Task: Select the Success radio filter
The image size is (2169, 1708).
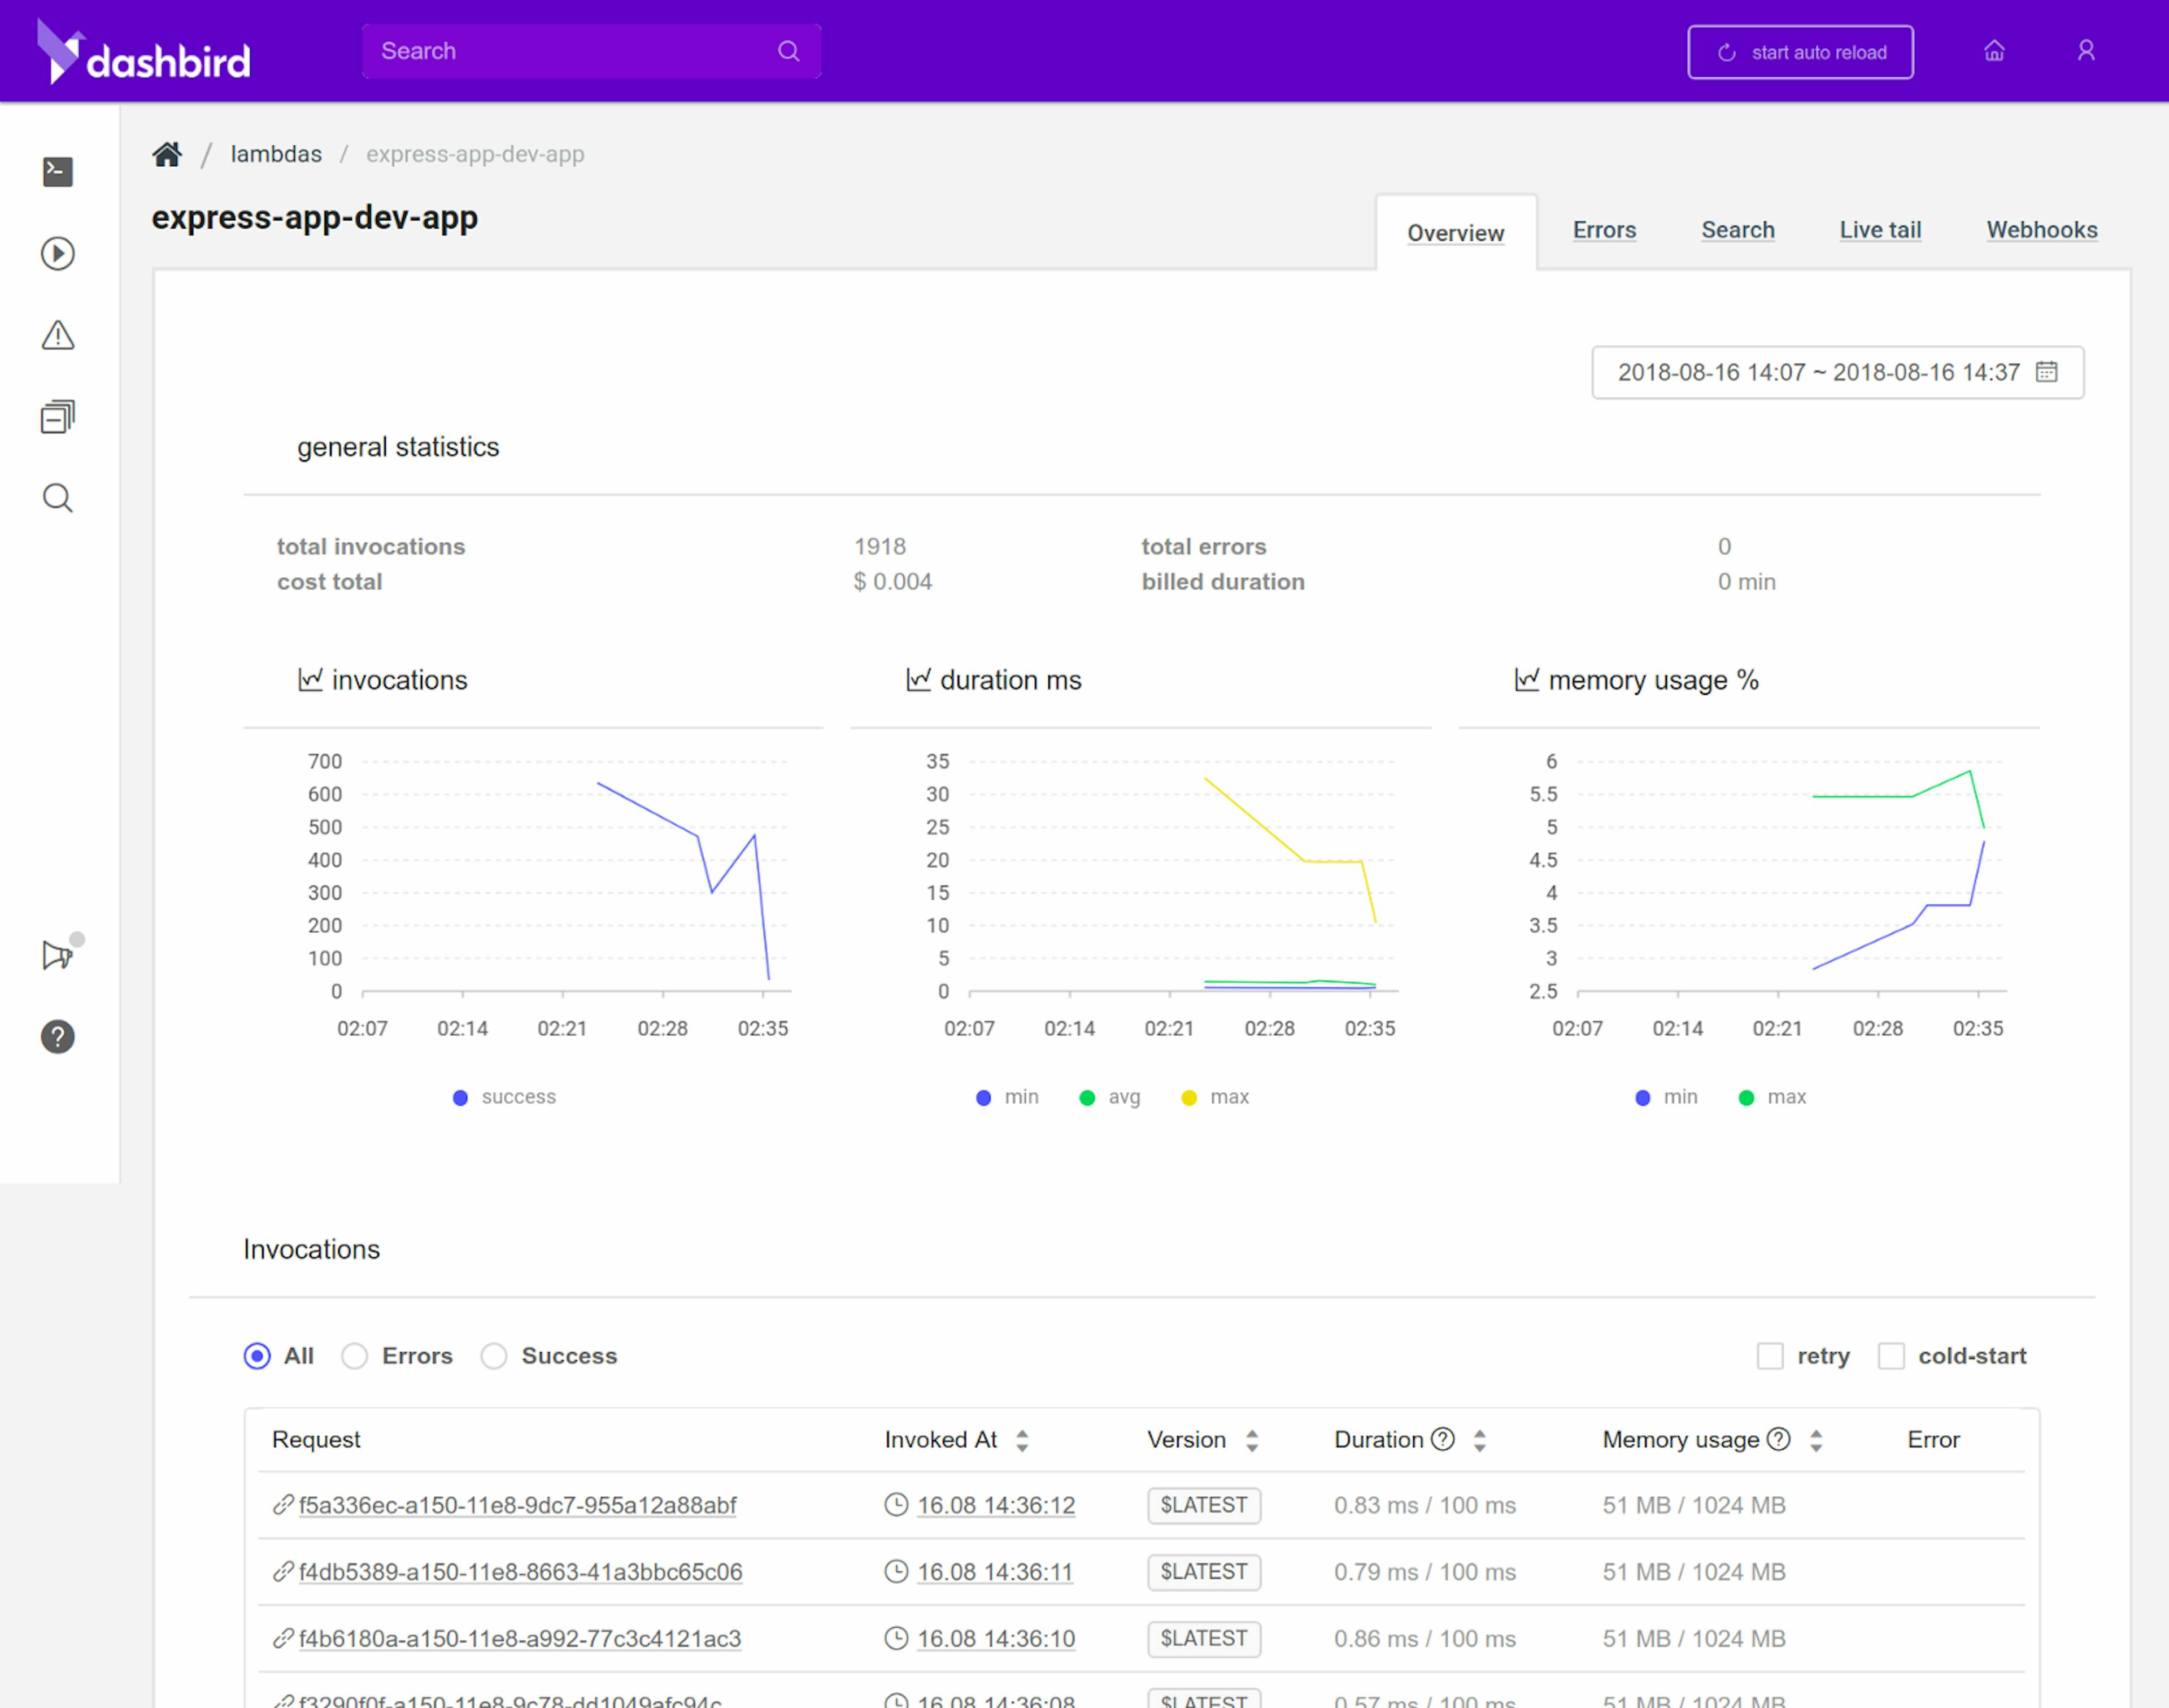Action: point(494,1356)
